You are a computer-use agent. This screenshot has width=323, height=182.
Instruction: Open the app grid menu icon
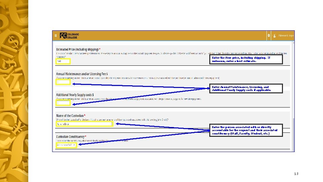(56, 36)
